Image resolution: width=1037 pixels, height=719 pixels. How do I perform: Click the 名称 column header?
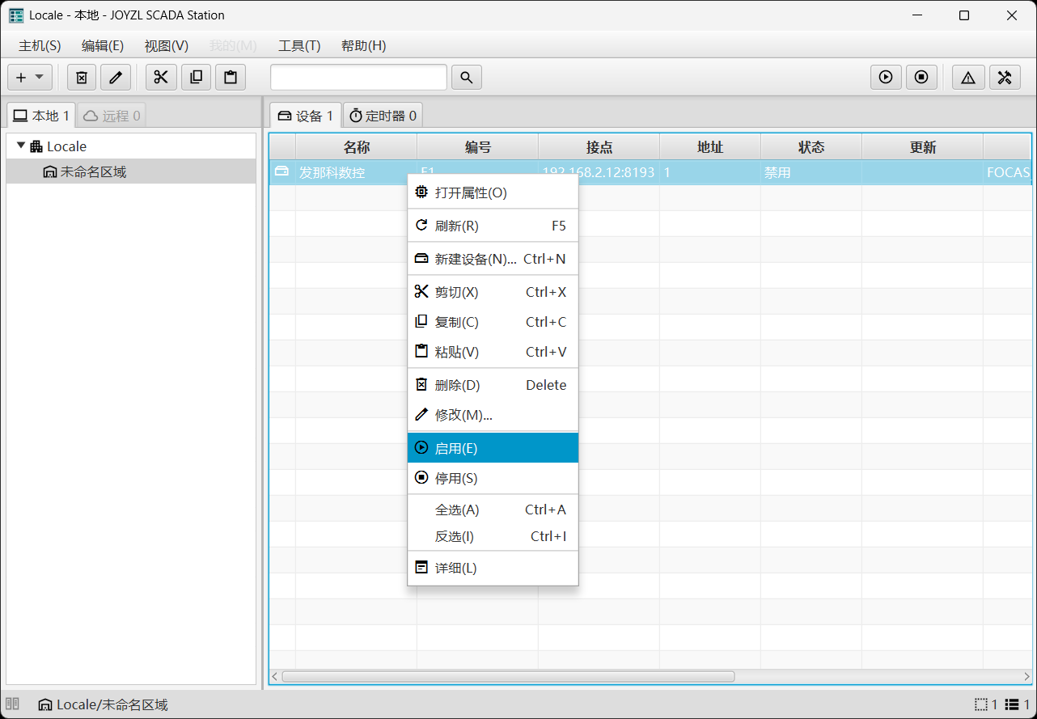point(357,147)
